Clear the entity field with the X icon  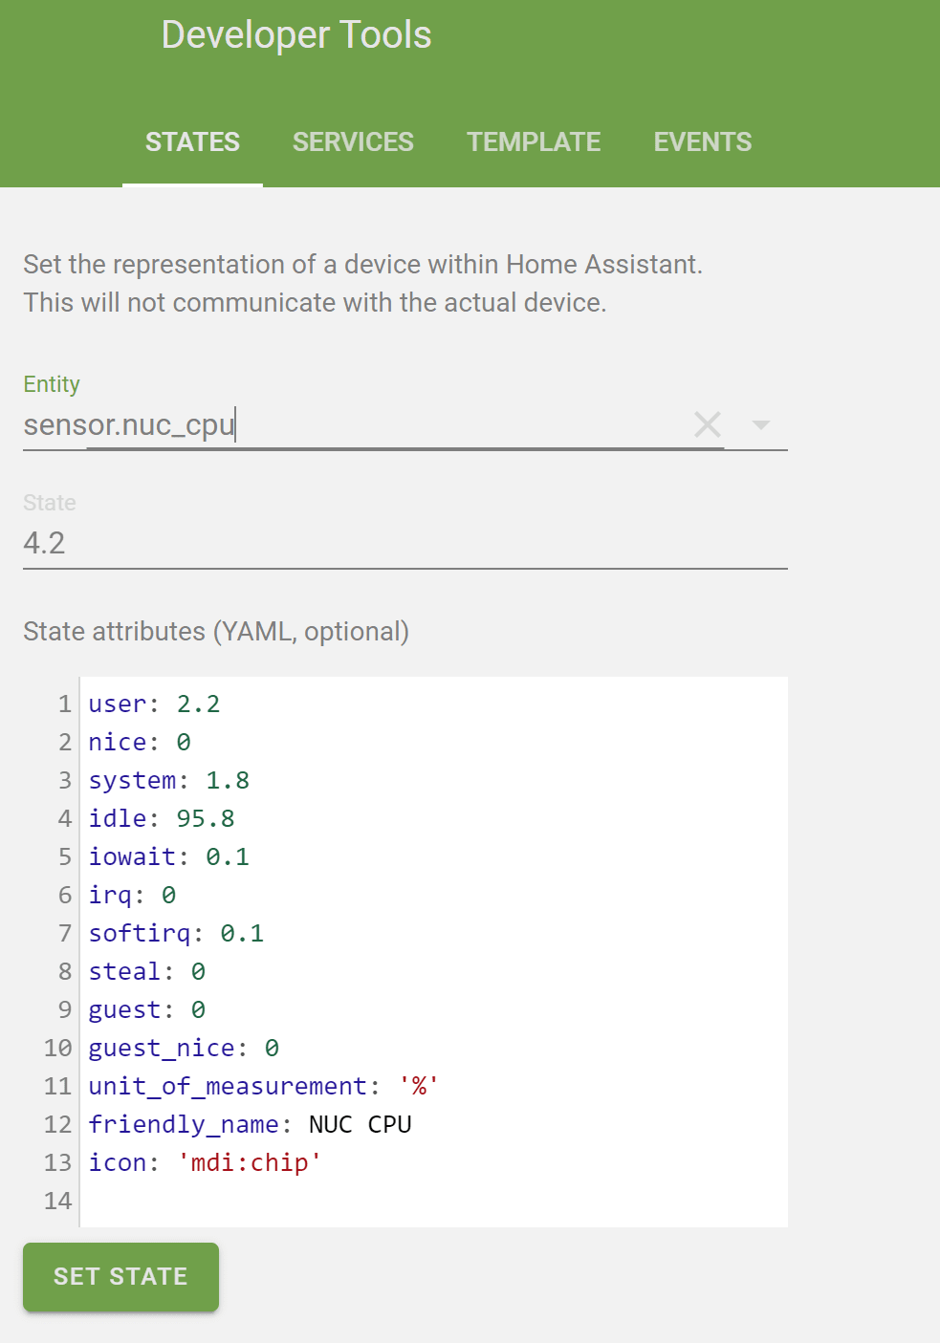point(707,424)
